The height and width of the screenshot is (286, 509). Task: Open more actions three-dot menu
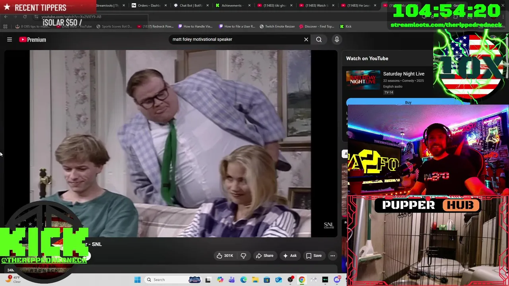332,256
